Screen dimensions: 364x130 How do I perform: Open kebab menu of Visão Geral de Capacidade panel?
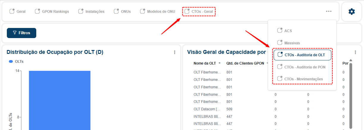pyautogui.click(x=355, y=52)
